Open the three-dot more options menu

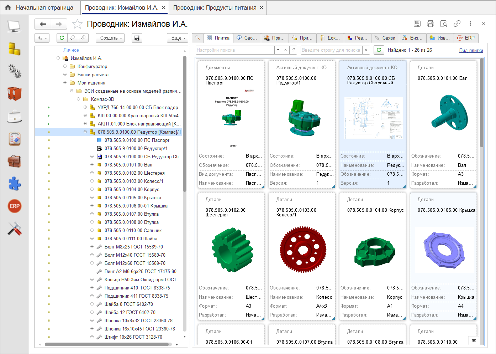[470, 24]
